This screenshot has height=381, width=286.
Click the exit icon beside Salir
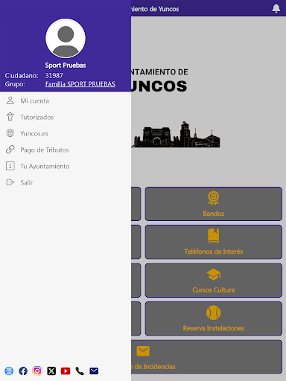coord(10,182)
